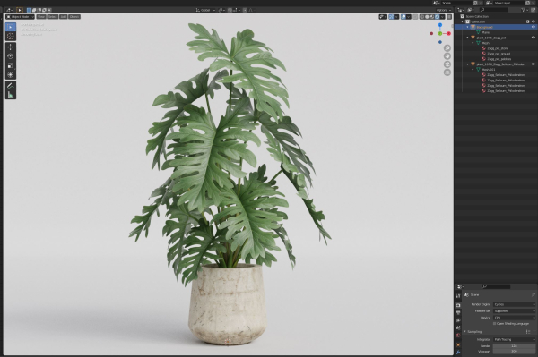This screenshot has width=538, height=357.
Task: Toggle visibility of Collection in outliner
Action: [x=534, y=21]
